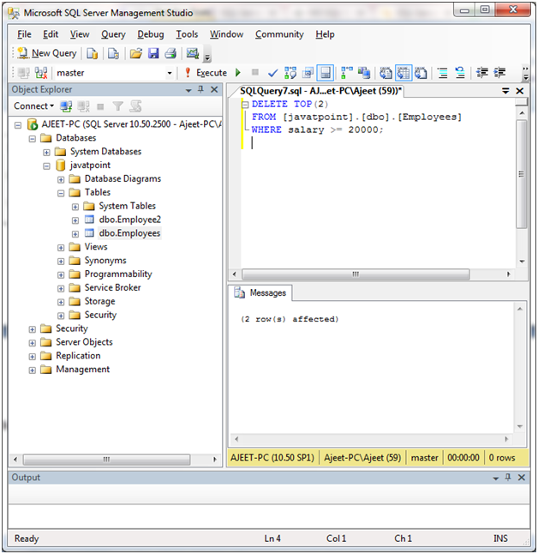Viewport: 538px width, 554px height.
Task: Open the master database dropdown
Action: (170, 73)
